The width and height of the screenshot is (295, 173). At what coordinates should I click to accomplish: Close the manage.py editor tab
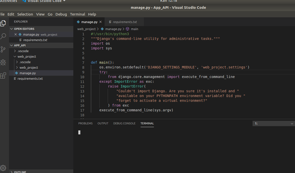(x=100, y=22)
